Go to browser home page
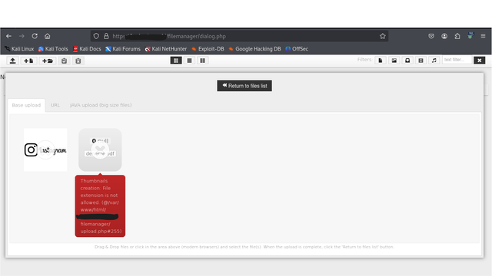This screenshot has height=276, width=492. click(x=48, y=36)
